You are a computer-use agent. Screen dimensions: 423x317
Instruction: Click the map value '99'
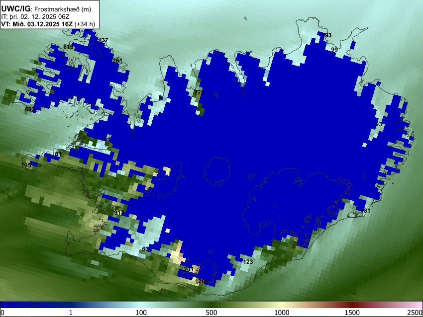tap(334, 50)
